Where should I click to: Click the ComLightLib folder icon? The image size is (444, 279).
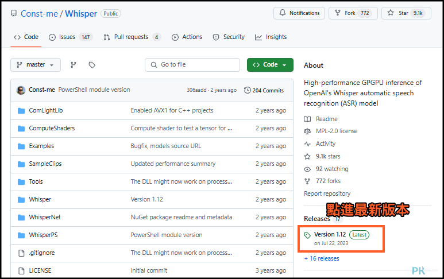coord(21,111)
